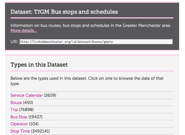The width and height of the screenshot is (185, 135).
Task: Click the Trip count 76898
Action: (26, 110)
